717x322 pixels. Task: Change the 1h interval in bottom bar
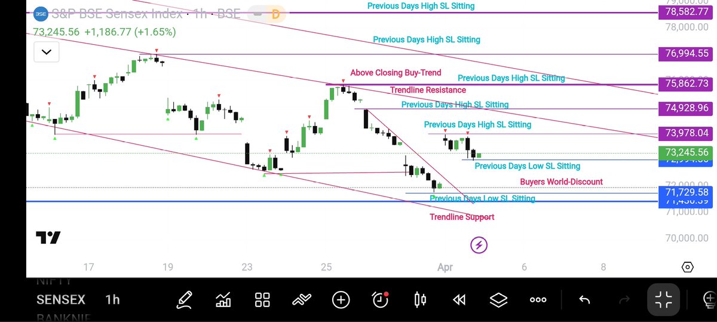click(112, 299)
